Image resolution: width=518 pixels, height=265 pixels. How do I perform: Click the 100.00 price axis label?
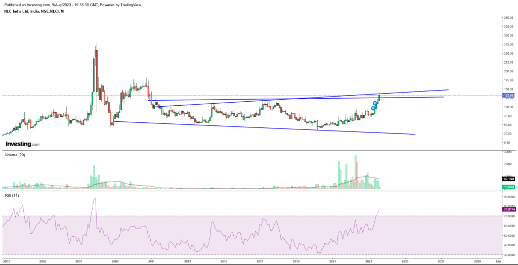tap(508, 107)
